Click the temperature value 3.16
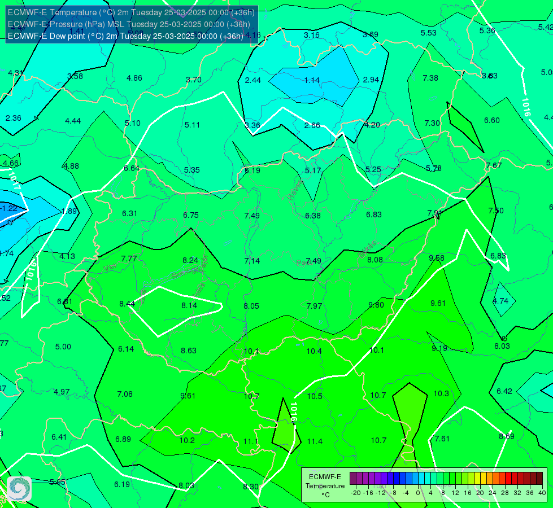 click(x=312, y=35)
